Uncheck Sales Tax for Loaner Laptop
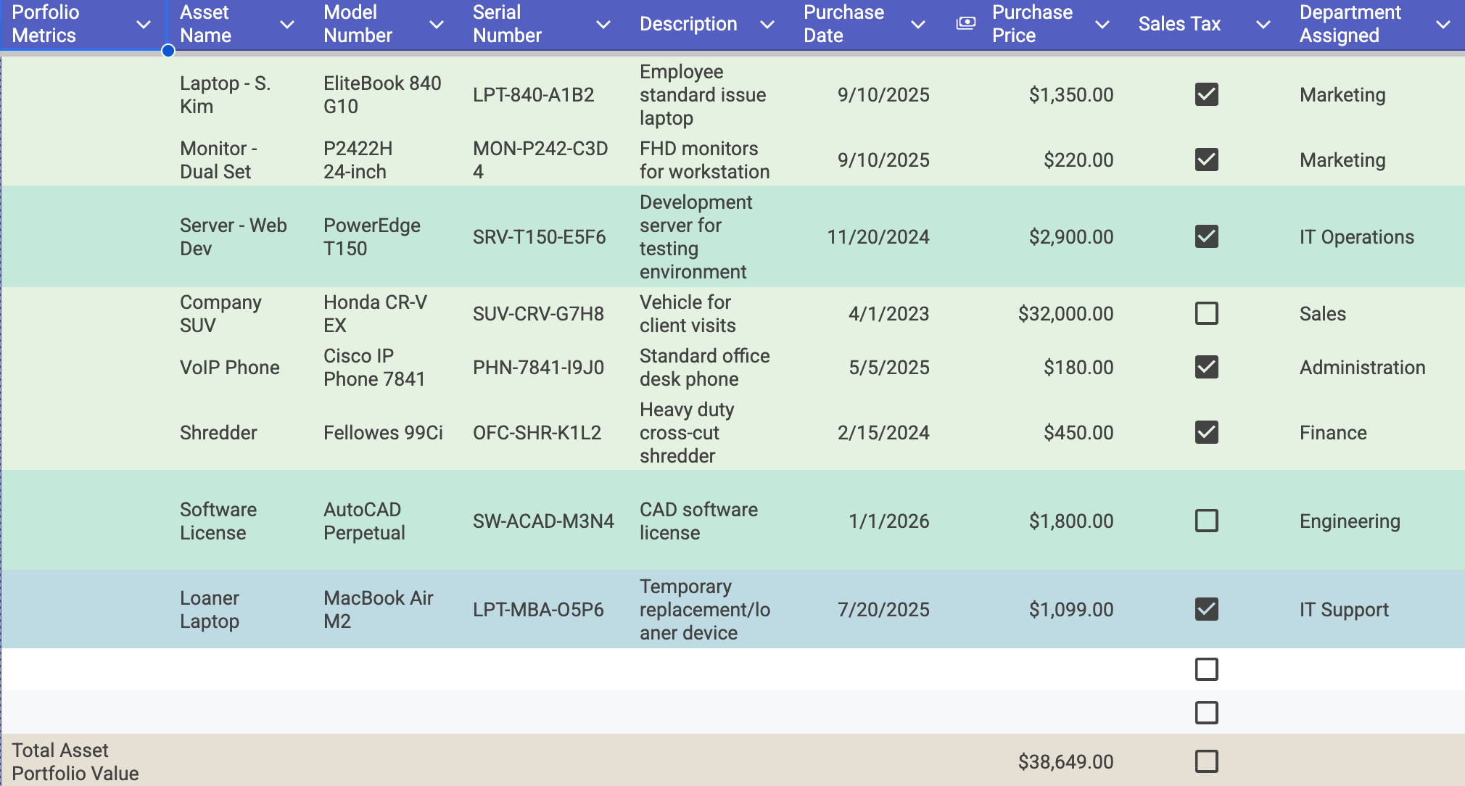 [1206, 609]
